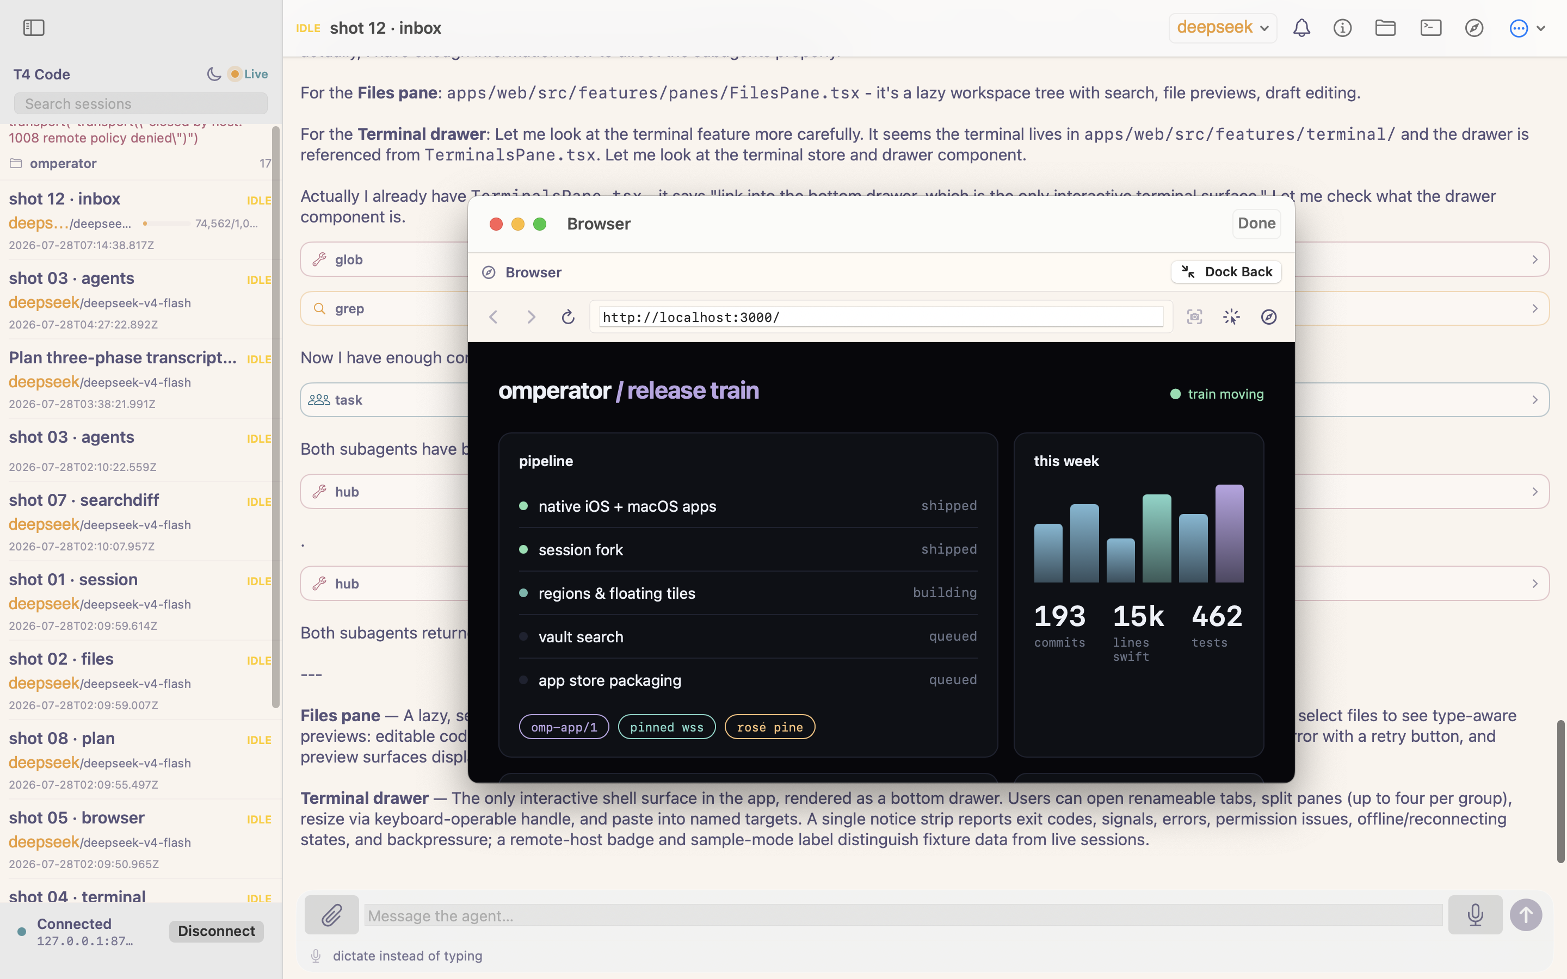Click the omp-app/1 tag
The height and width of the screenshot is (979, 1567).
(564, 727)
